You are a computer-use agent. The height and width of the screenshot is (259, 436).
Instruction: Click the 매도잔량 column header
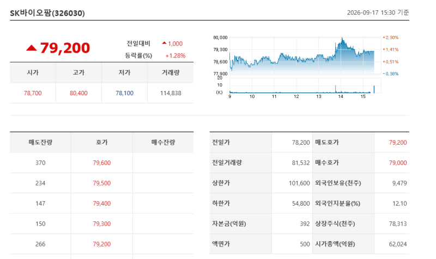click(x=40, y=142)
